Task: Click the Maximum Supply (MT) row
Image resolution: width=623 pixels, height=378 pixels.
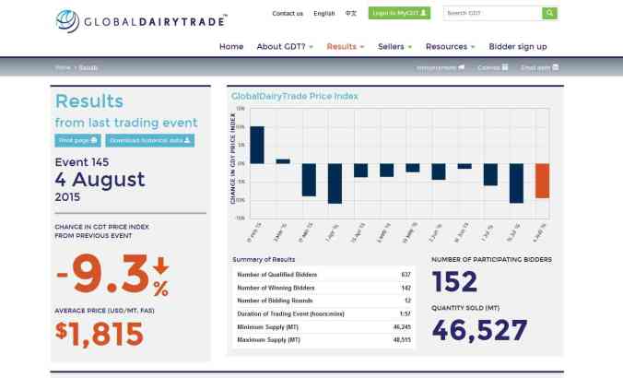Action: [x=323, y=340]
